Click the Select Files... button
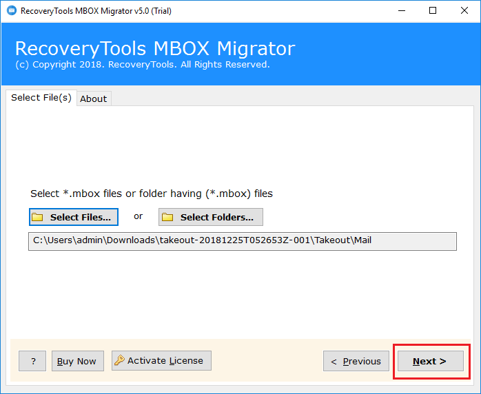Image resolution: width=481 pixels, height=394 pixels. tap(74, 217)
